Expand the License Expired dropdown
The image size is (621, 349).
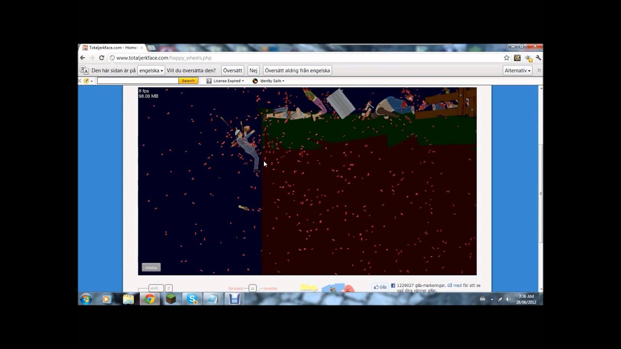[243, 81]
